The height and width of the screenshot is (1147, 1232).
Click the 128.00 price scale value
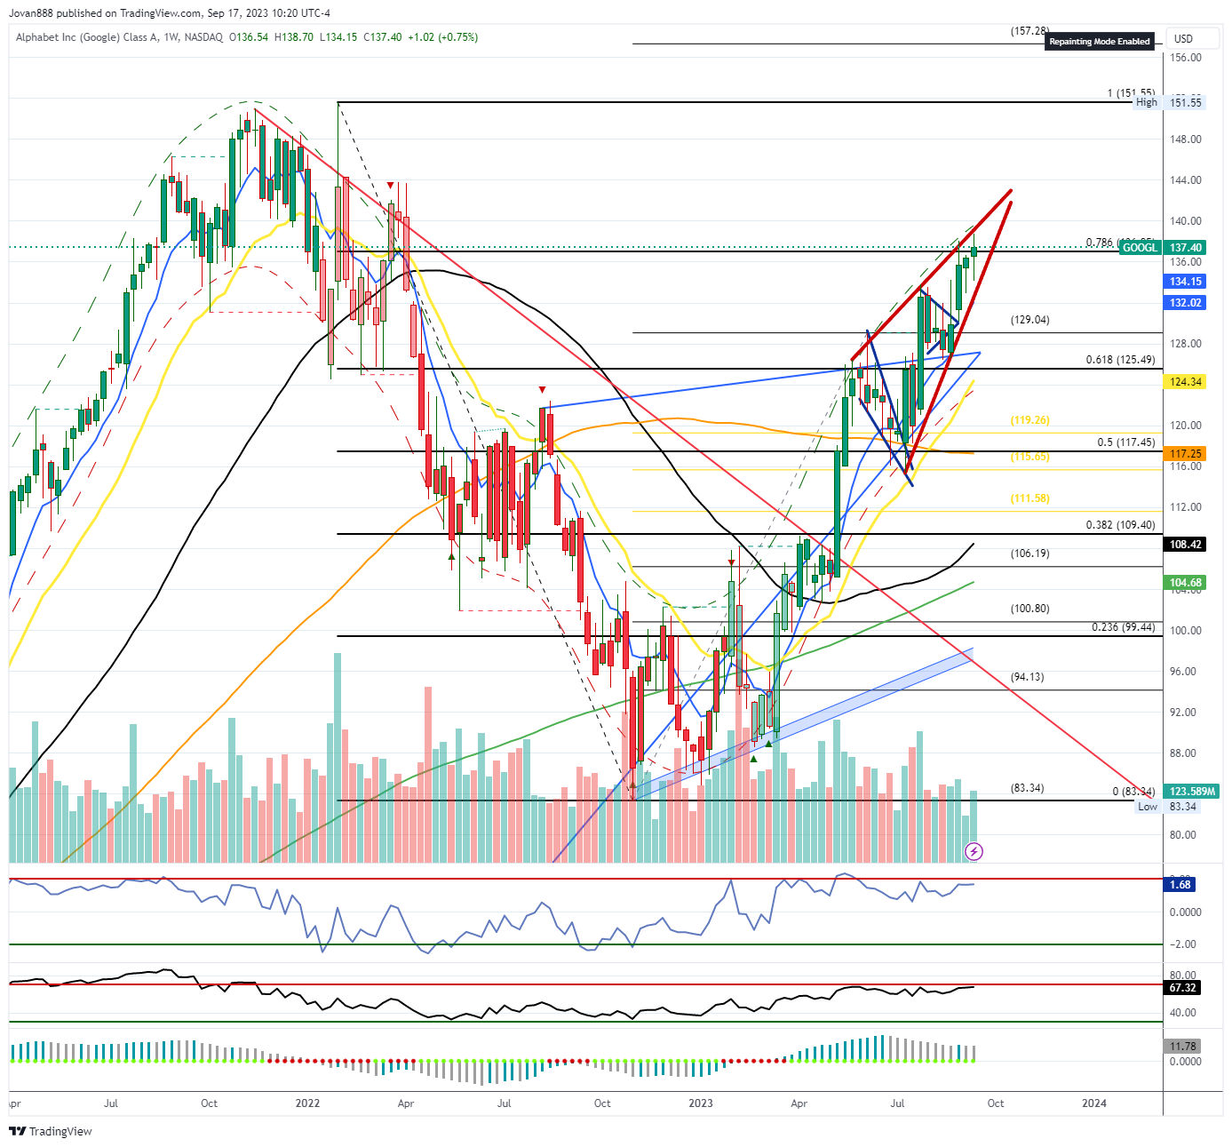coord(1185,344)
